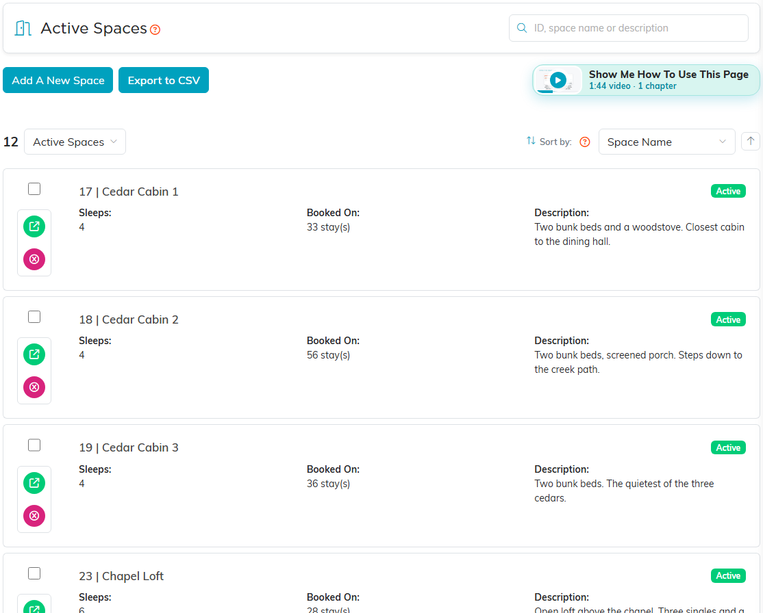Click the Cedar Cabin 2 screened porch description

[638, 362]
